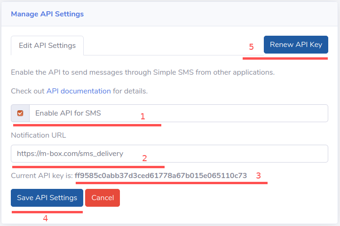Click the Notification URL field label
Image resolution: width=340 pixels, height=226 pixels.
tap(39, 135)
